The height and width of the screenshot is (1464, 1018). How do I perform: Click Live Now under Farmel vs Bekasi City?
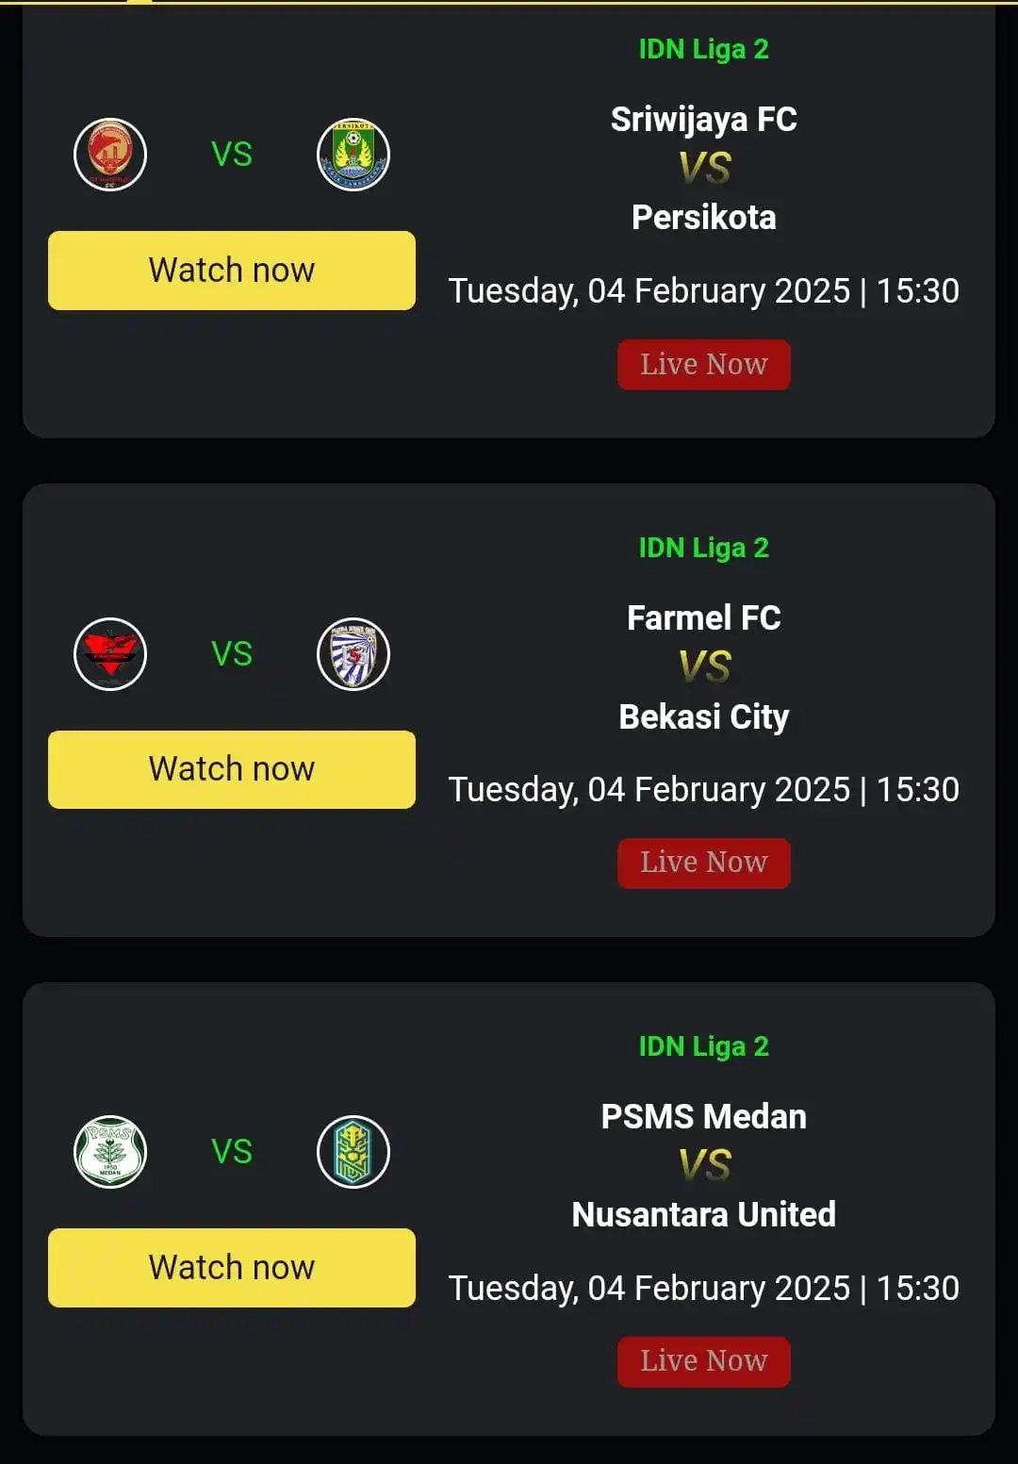point(704,863)
